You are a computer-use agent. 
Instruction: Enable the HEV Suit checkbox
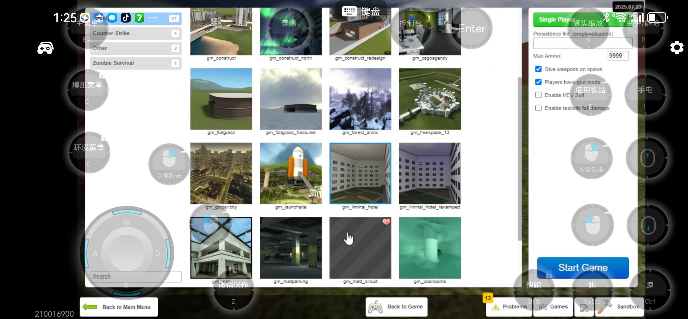click(538, 95)
